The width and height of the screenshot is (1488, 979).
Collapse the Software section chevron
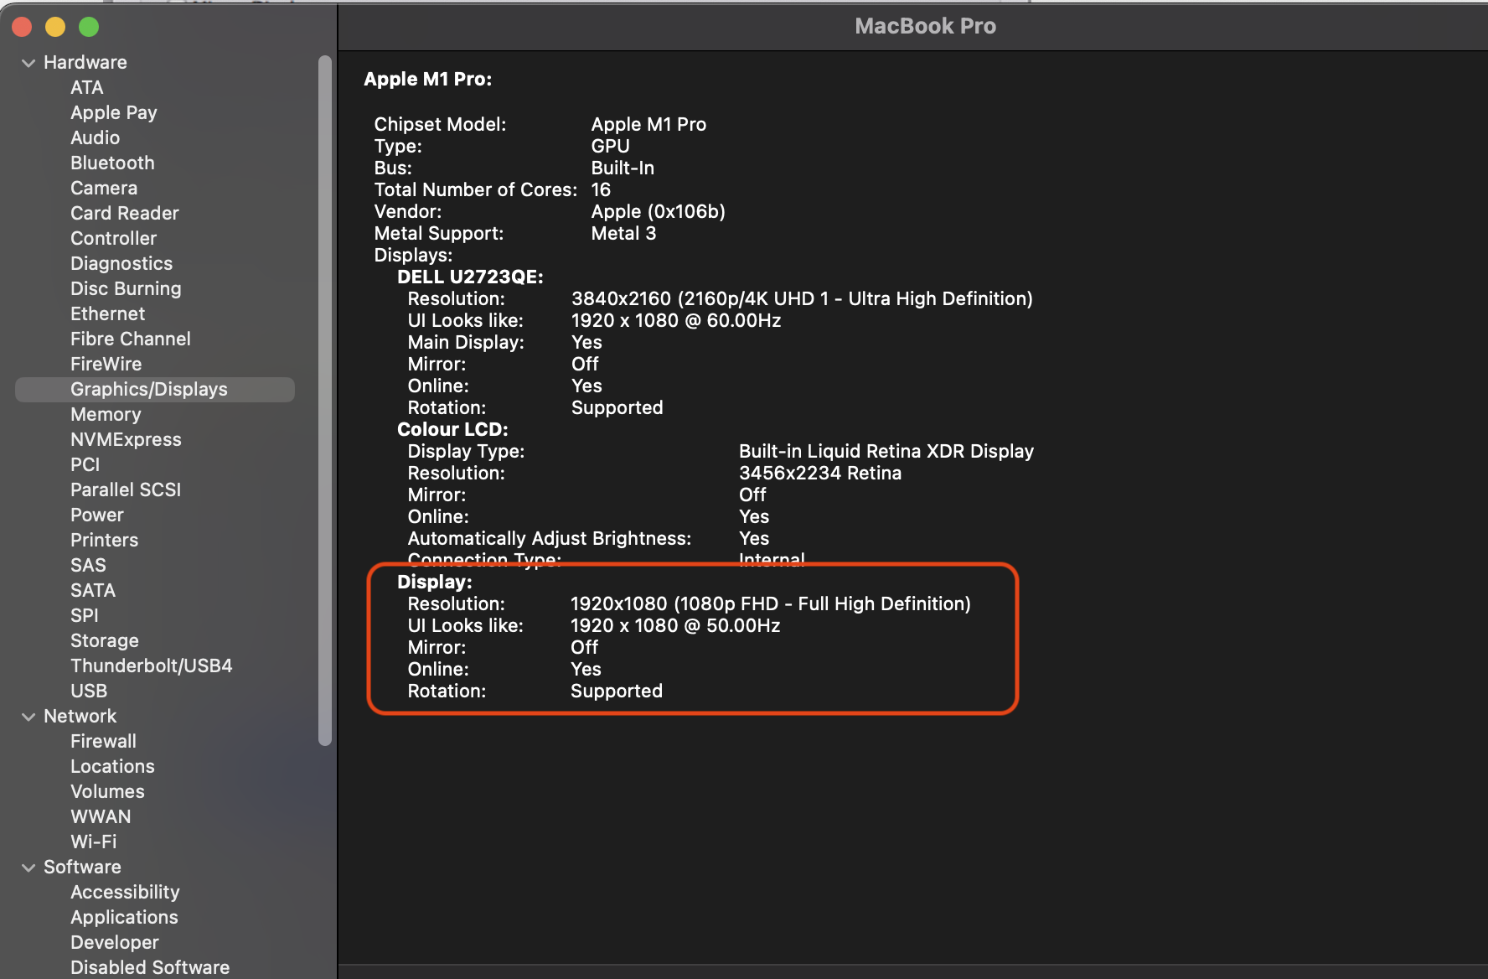coord(28,868)
